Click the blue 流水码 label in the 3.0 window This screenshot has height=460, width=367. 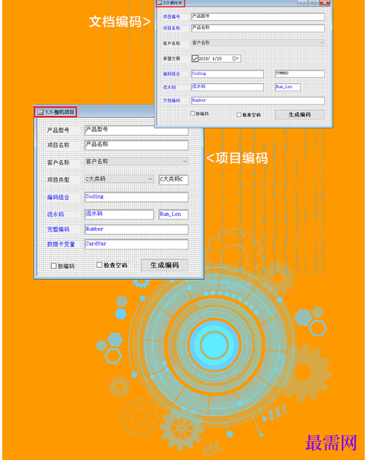click(x=169, y=87)
